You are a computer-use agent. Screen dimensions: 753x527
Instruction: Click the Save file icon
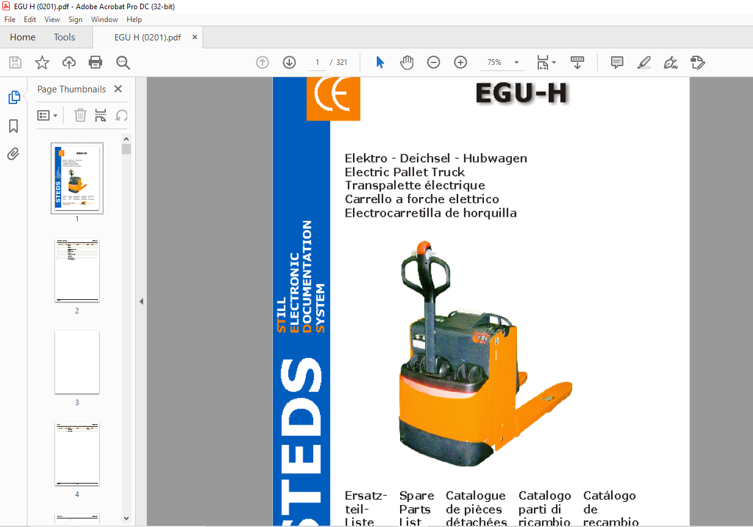[15, 62]
